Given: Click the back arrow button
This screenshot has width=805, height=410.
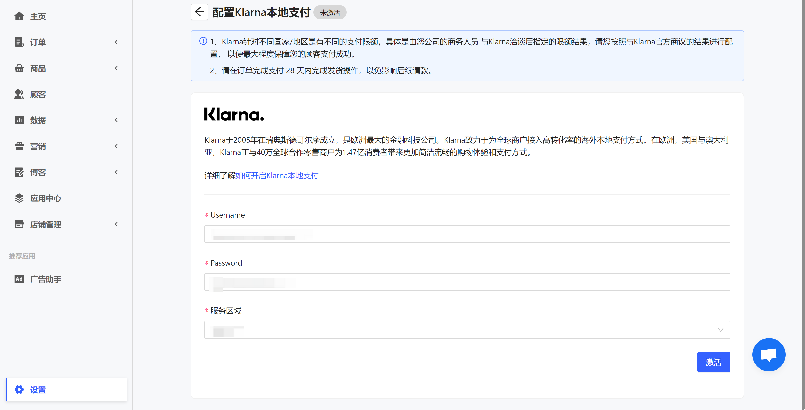Looking at the screenshot, I should [x=199, y=12].
